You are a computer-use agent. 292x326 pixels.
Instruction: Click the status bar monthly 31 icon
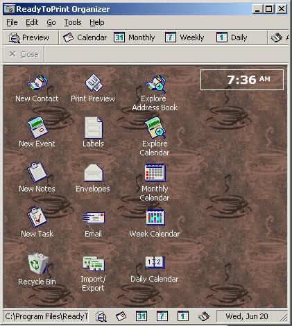point(141,316)
